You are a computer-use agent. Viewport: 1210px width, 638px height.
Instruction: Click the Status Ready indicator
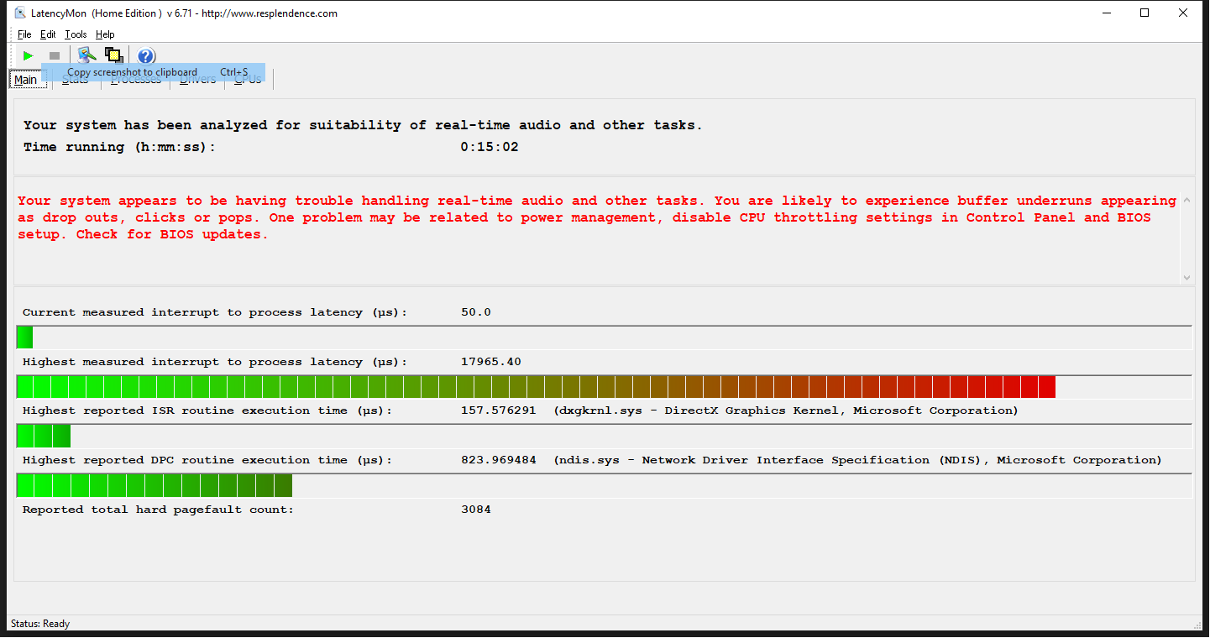click(40, 624)
